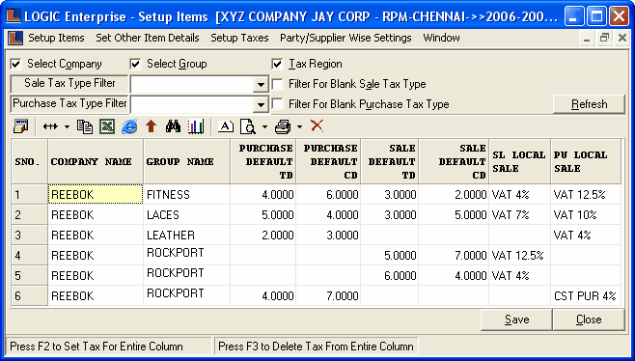Click ROCKPORT group in row 4

pyautogui.click(x=186, y=255)
